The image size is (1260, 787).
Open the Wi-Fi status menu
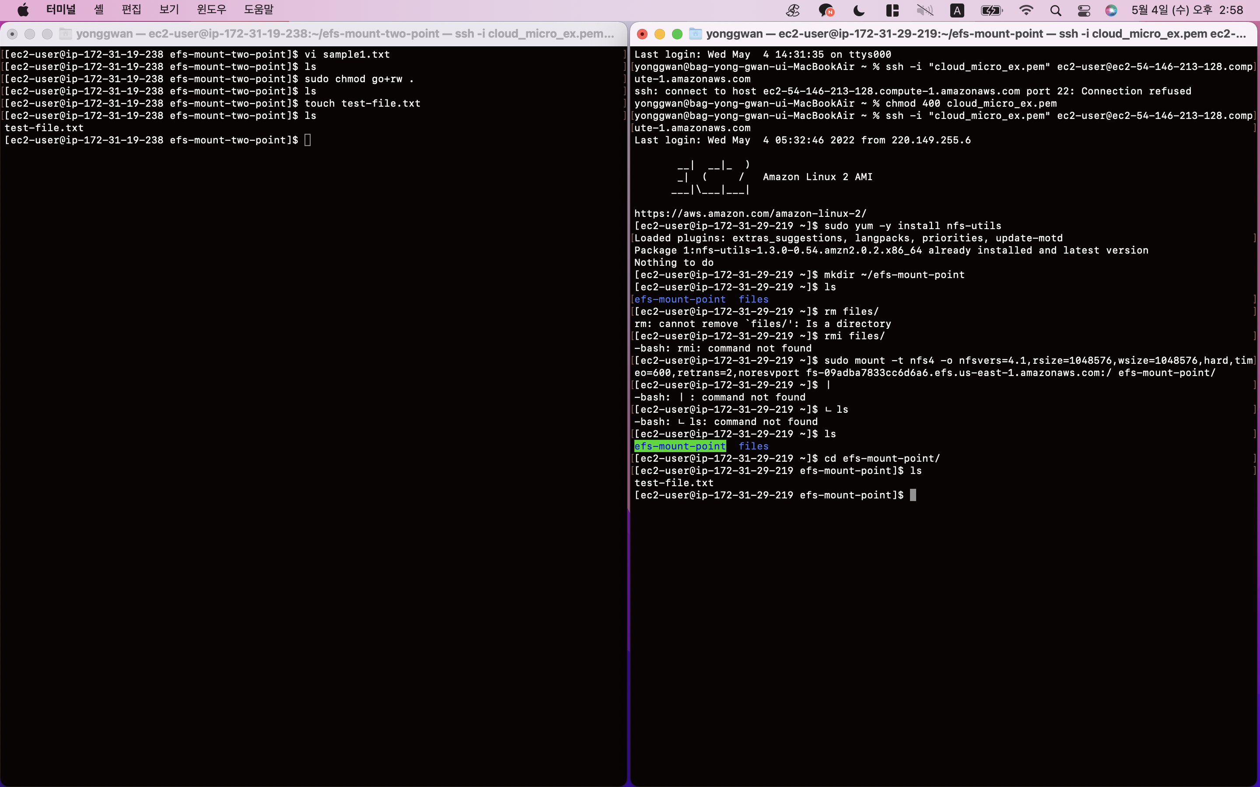(x=1025, y=10)
